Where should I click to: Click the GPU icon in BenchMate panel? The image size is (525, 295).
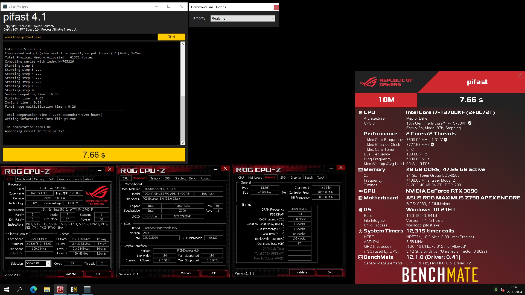pyautogui.click(x=360, y=191)
